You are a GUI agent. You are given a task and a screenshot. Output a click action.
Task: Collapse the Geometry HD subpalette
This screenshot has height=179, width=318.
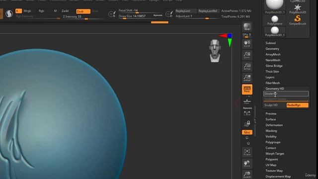pos(275,89)
